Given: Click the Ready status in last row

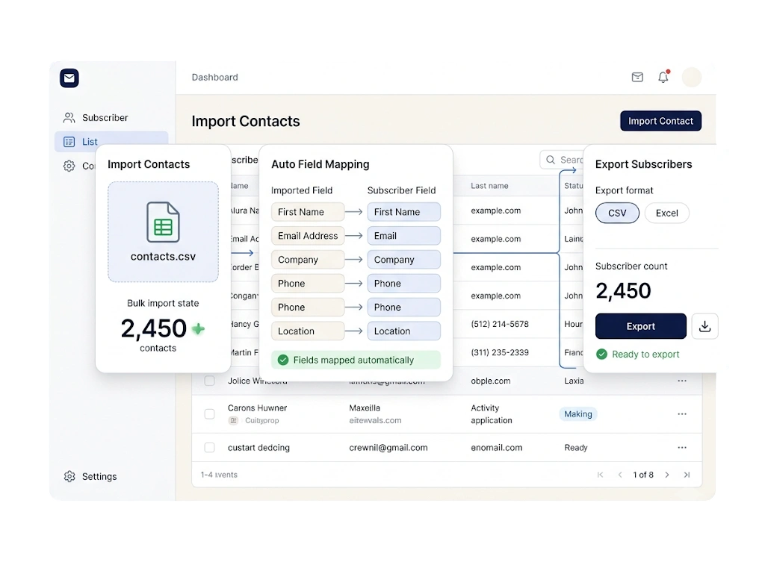Looking at the screenshot, I should click(576, 447).
